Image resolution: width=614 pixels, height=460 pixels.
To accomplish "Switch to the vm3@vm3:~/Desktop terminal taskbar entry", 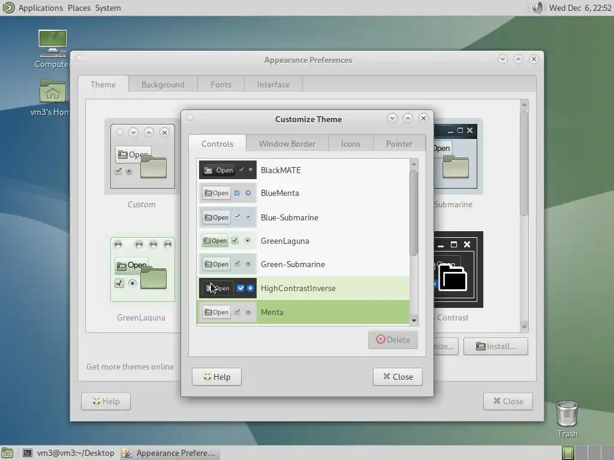I will point(69,453).
